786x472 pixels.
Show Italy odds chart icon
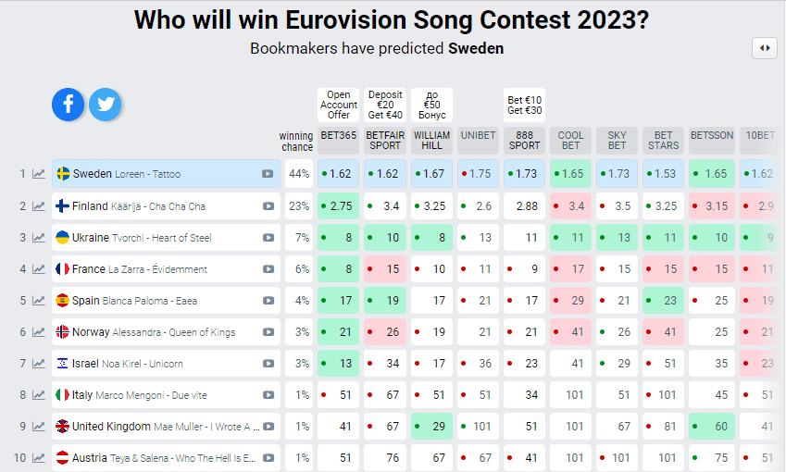click(39, 395)
